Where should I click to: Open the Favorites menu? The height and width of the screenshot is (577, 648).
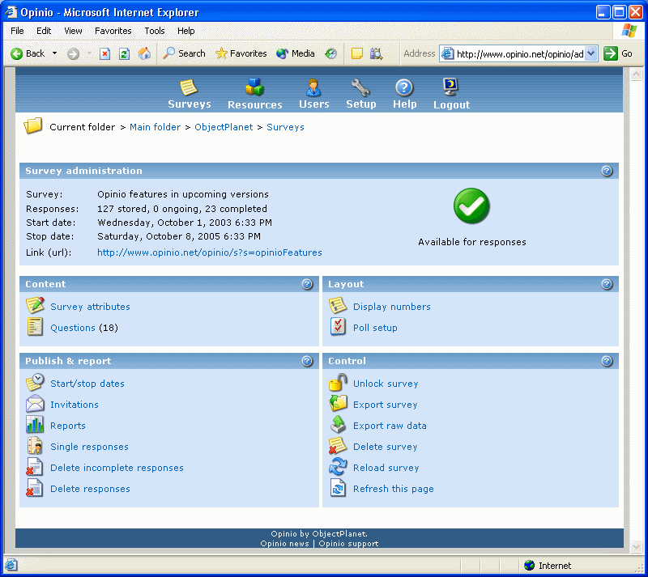[x=113, y=31]
